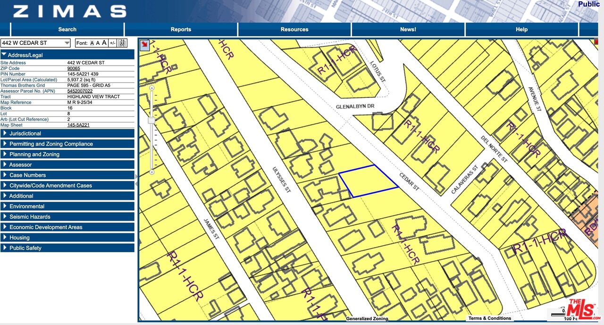604x325 pixels.
Task: Expand the Seismic Hazards section
Action: [67, 217]
